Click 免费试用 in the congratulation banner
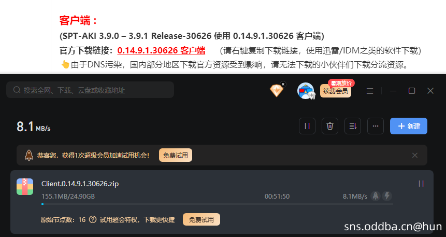Screen dimensions: 446x237 176,155
